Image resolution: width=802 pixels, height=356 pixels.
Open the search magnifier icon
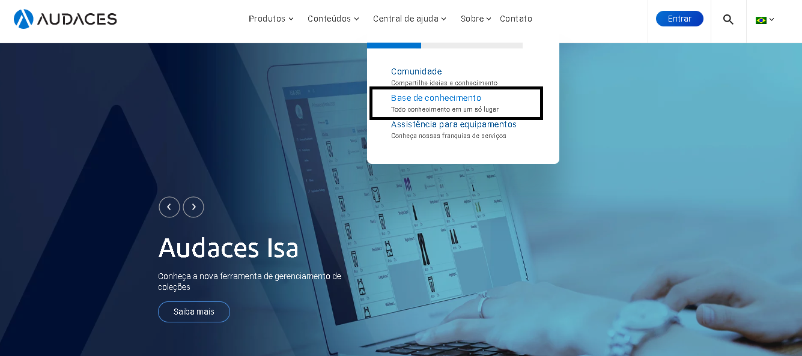tap(728, 19)
